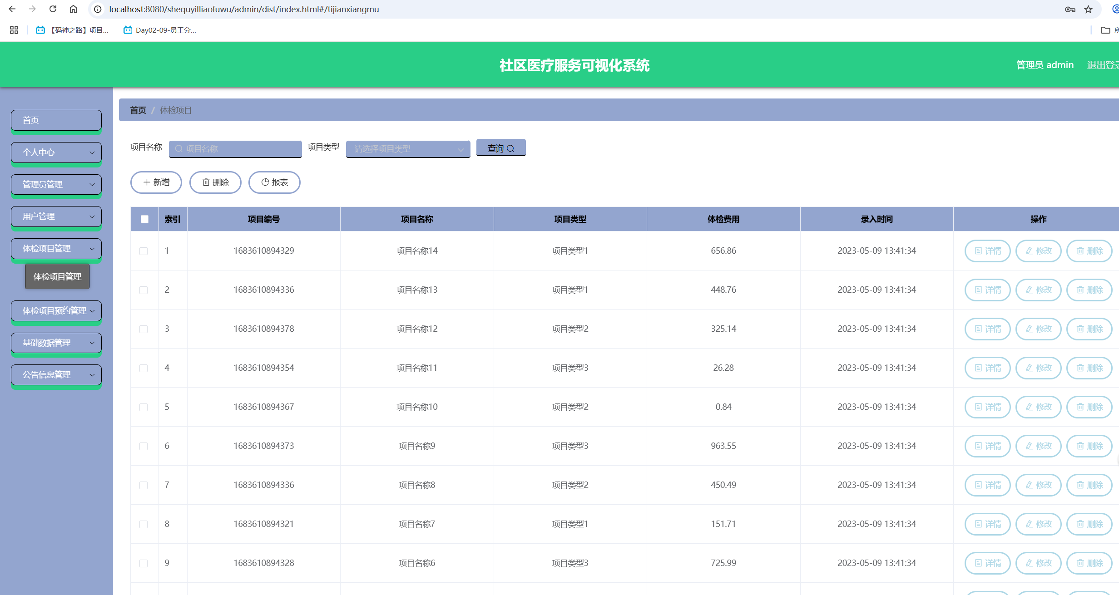1119x595 pixels.
Task: Open the 报表 report button
Action: (x=274, y=182)
